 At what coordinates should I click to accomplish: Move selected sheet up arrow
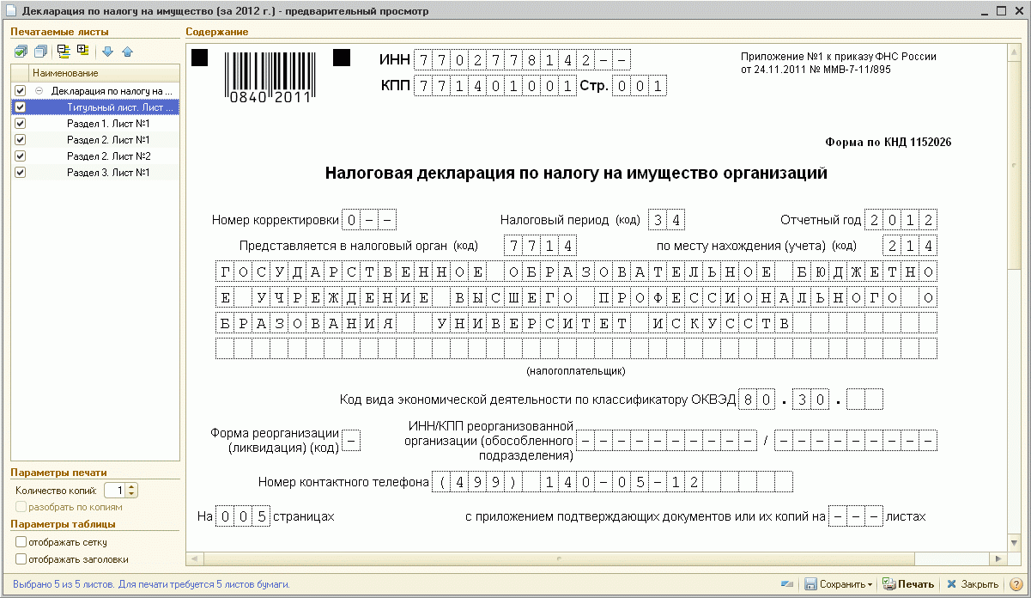pyautogui.click(x=128, y=52)
